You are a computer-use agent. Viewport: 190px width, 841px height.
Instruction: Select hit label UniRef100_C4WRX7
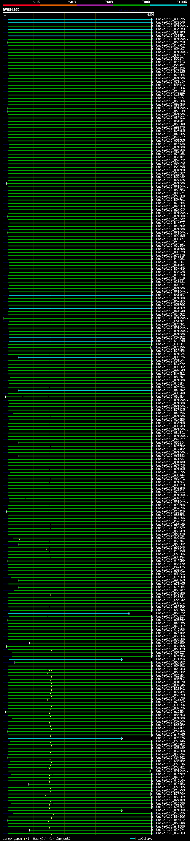[x=170, y=45]
